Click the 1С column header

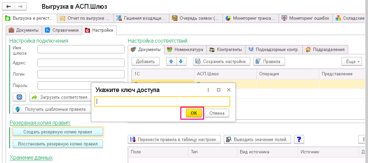coord(163,74)
